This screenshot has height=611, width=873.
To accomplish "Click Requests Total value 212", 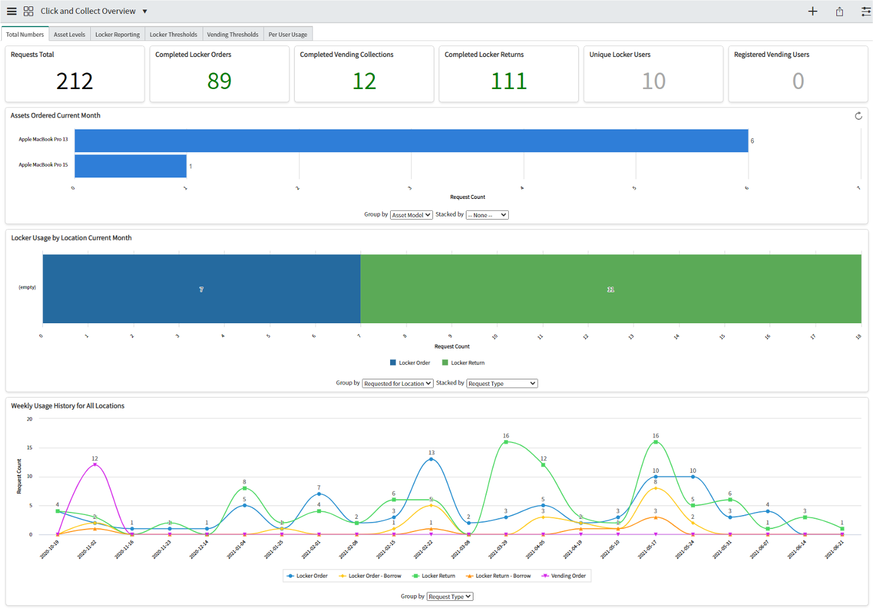I will pyautogui.click(x=74, y=81).
